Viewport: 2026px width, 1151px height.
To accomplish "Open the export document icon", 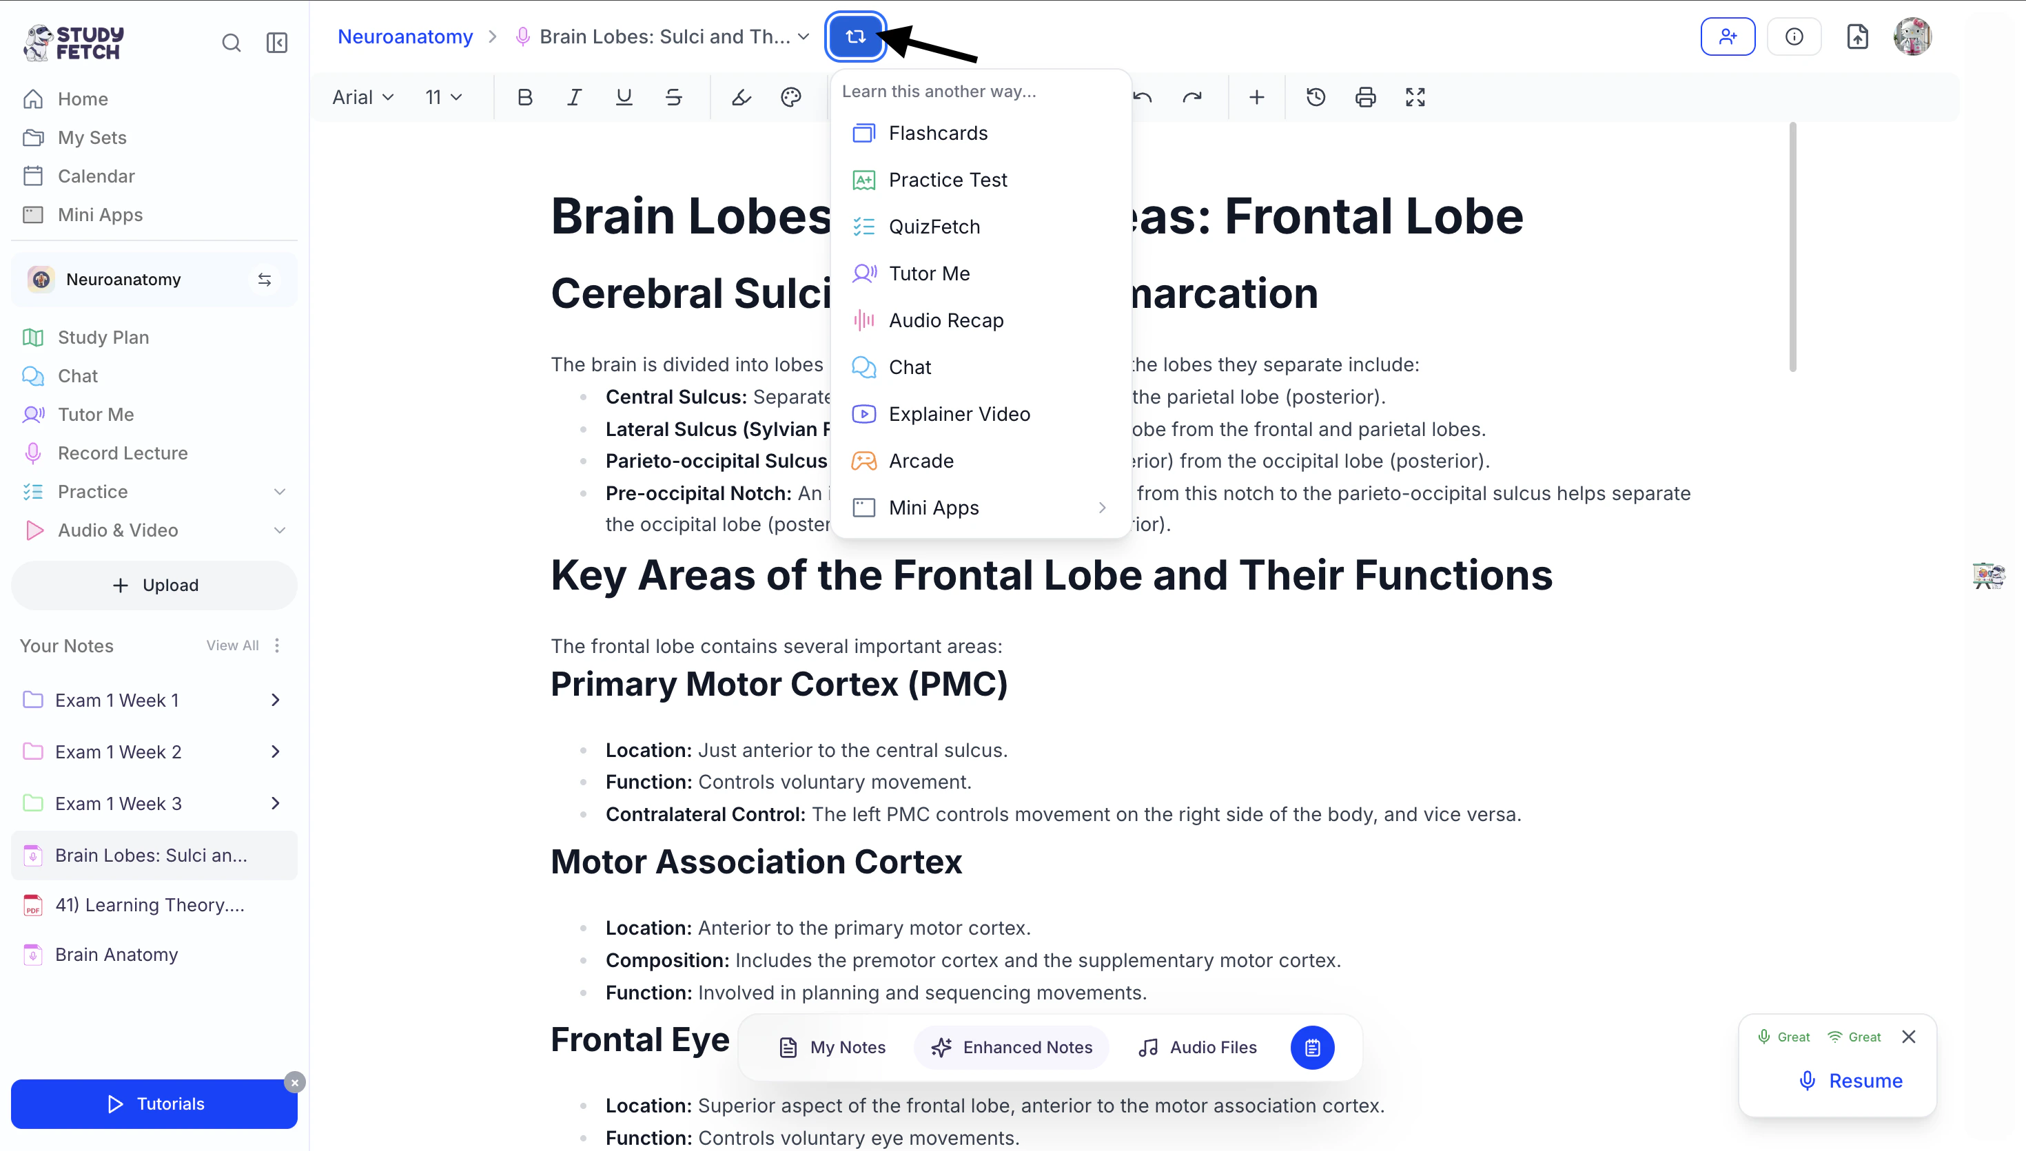I will 1856,37.
